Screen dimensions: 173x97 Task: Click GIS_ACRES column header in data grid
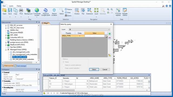136,78
